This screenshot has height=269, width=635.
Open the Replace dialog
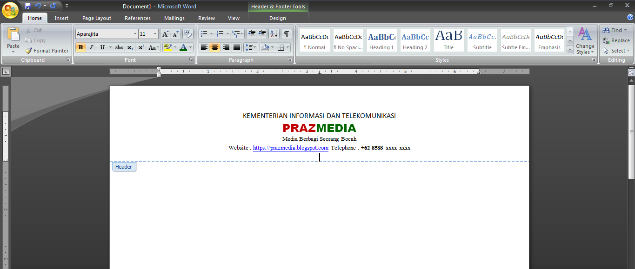[x=616, y=40]
